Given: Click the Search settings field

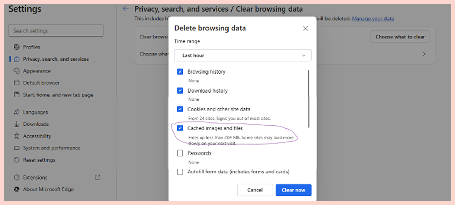Looking at the screenshot, I should click(56, 31).
